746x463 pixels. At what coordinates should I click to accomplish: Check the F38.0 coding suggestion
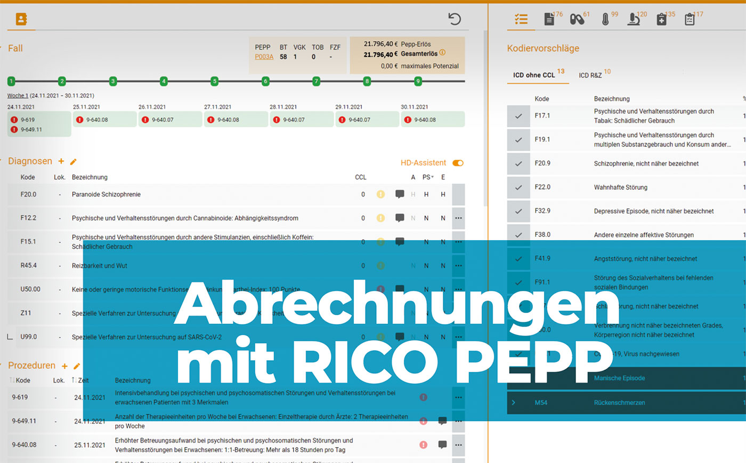click(518, 234)
